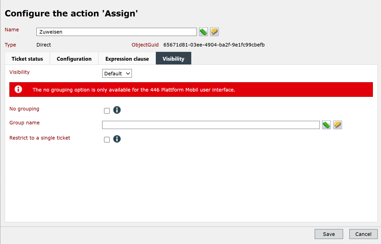Click the yellow comment icon beside Name

point(214,32)
